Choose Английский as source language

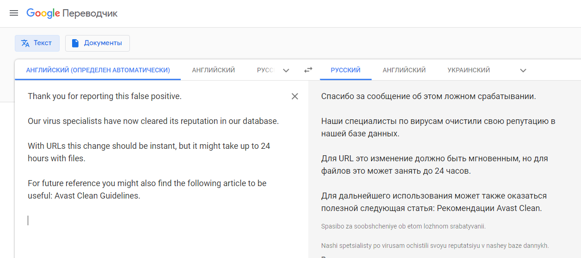[214, 70]
